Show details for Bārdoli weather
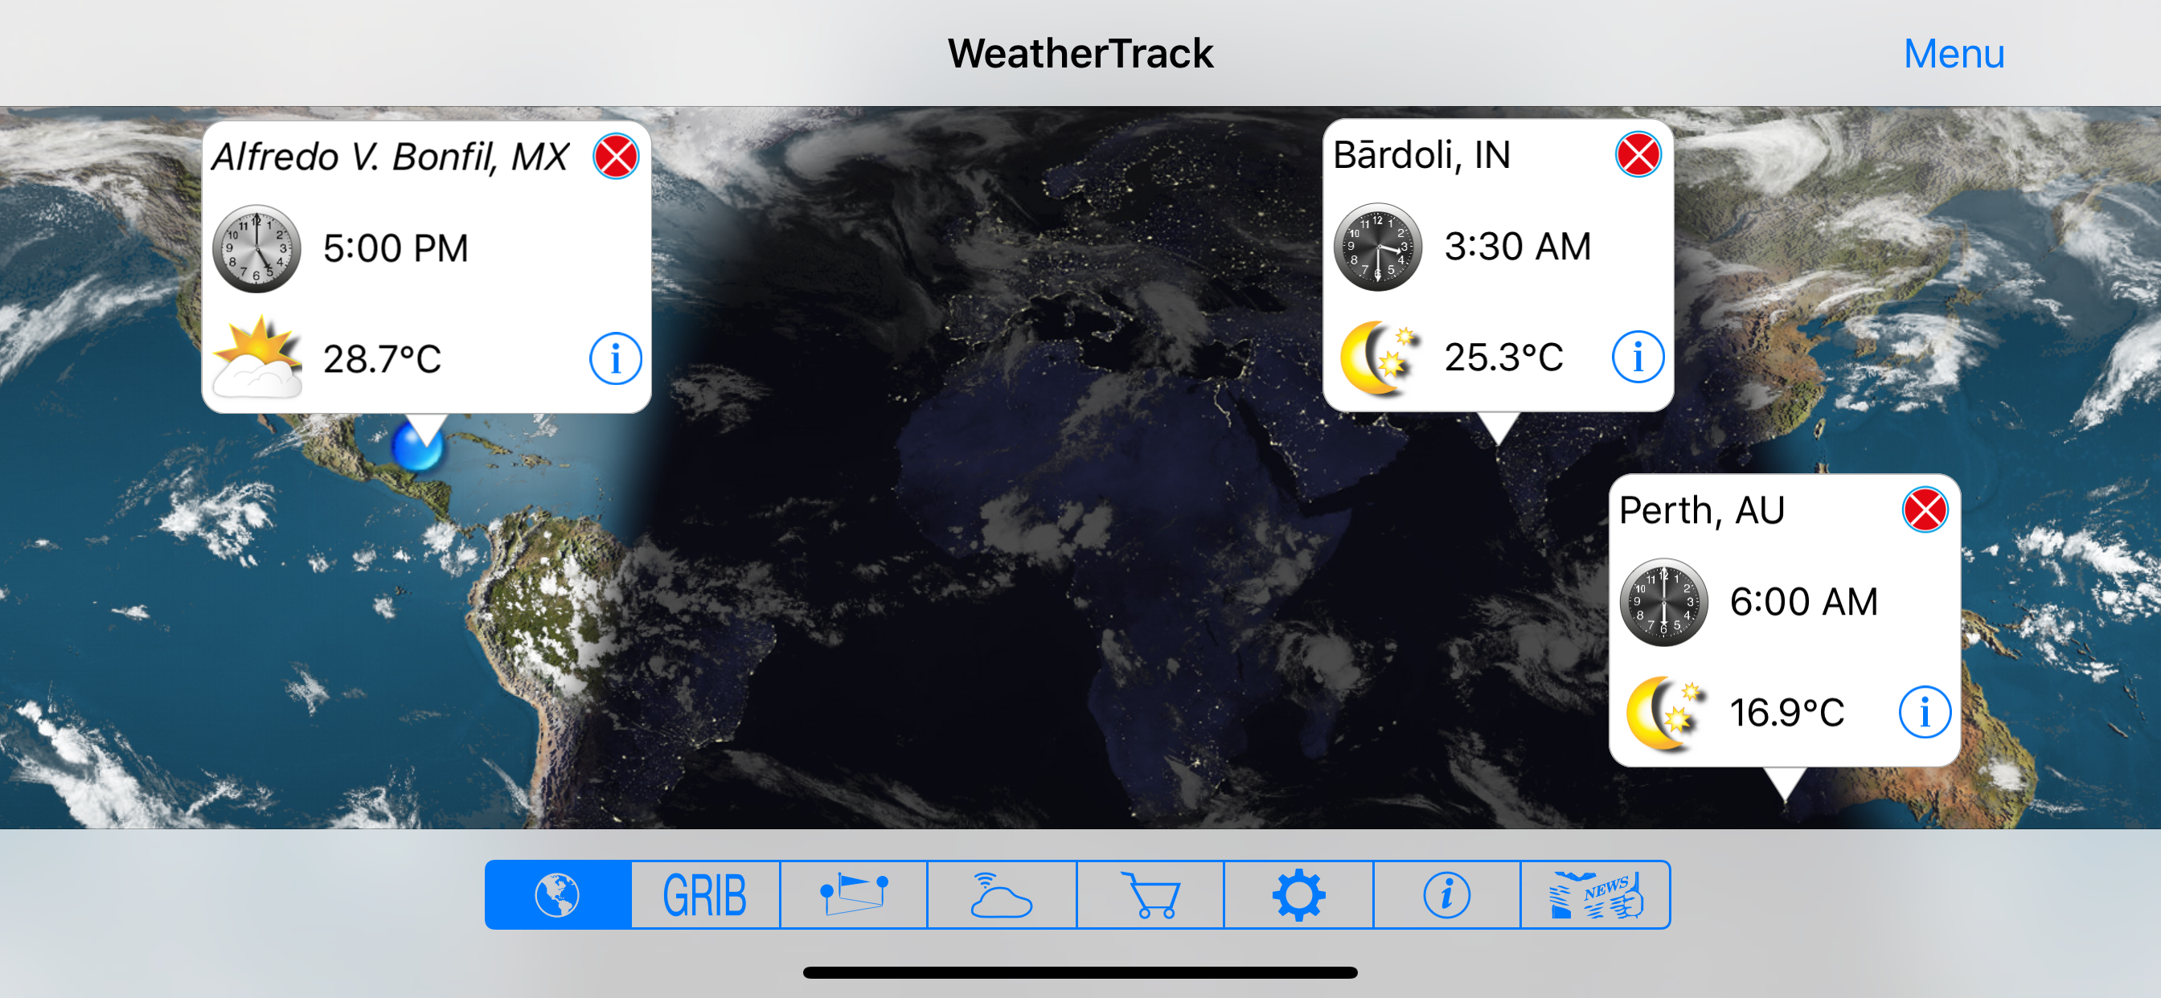 pos(1638,358)
